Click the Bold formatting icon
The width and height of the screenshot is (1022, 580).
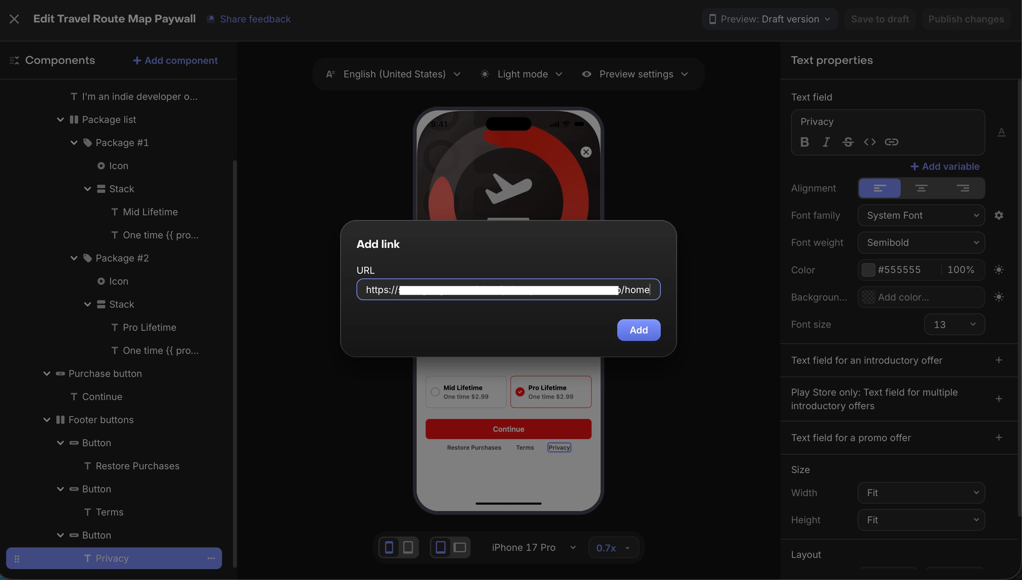point(804,142)
